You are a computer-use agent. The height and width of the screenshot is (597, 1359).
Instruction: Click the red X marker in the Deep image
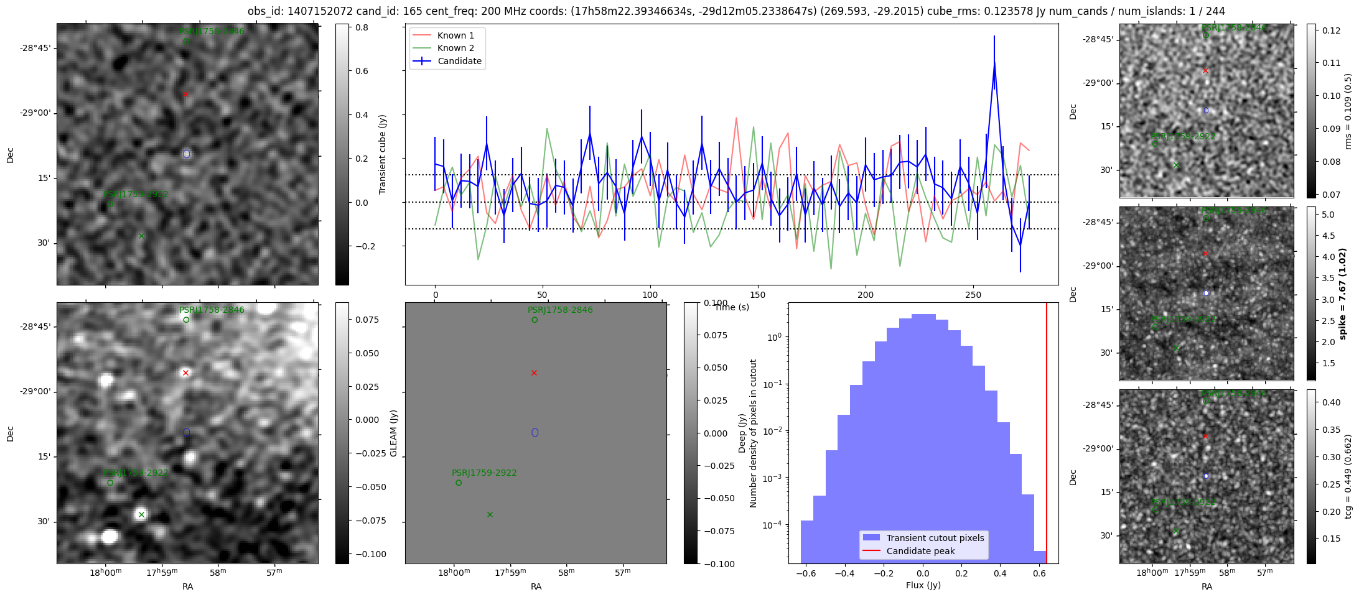pyautogui.click(x=185, y=373)
